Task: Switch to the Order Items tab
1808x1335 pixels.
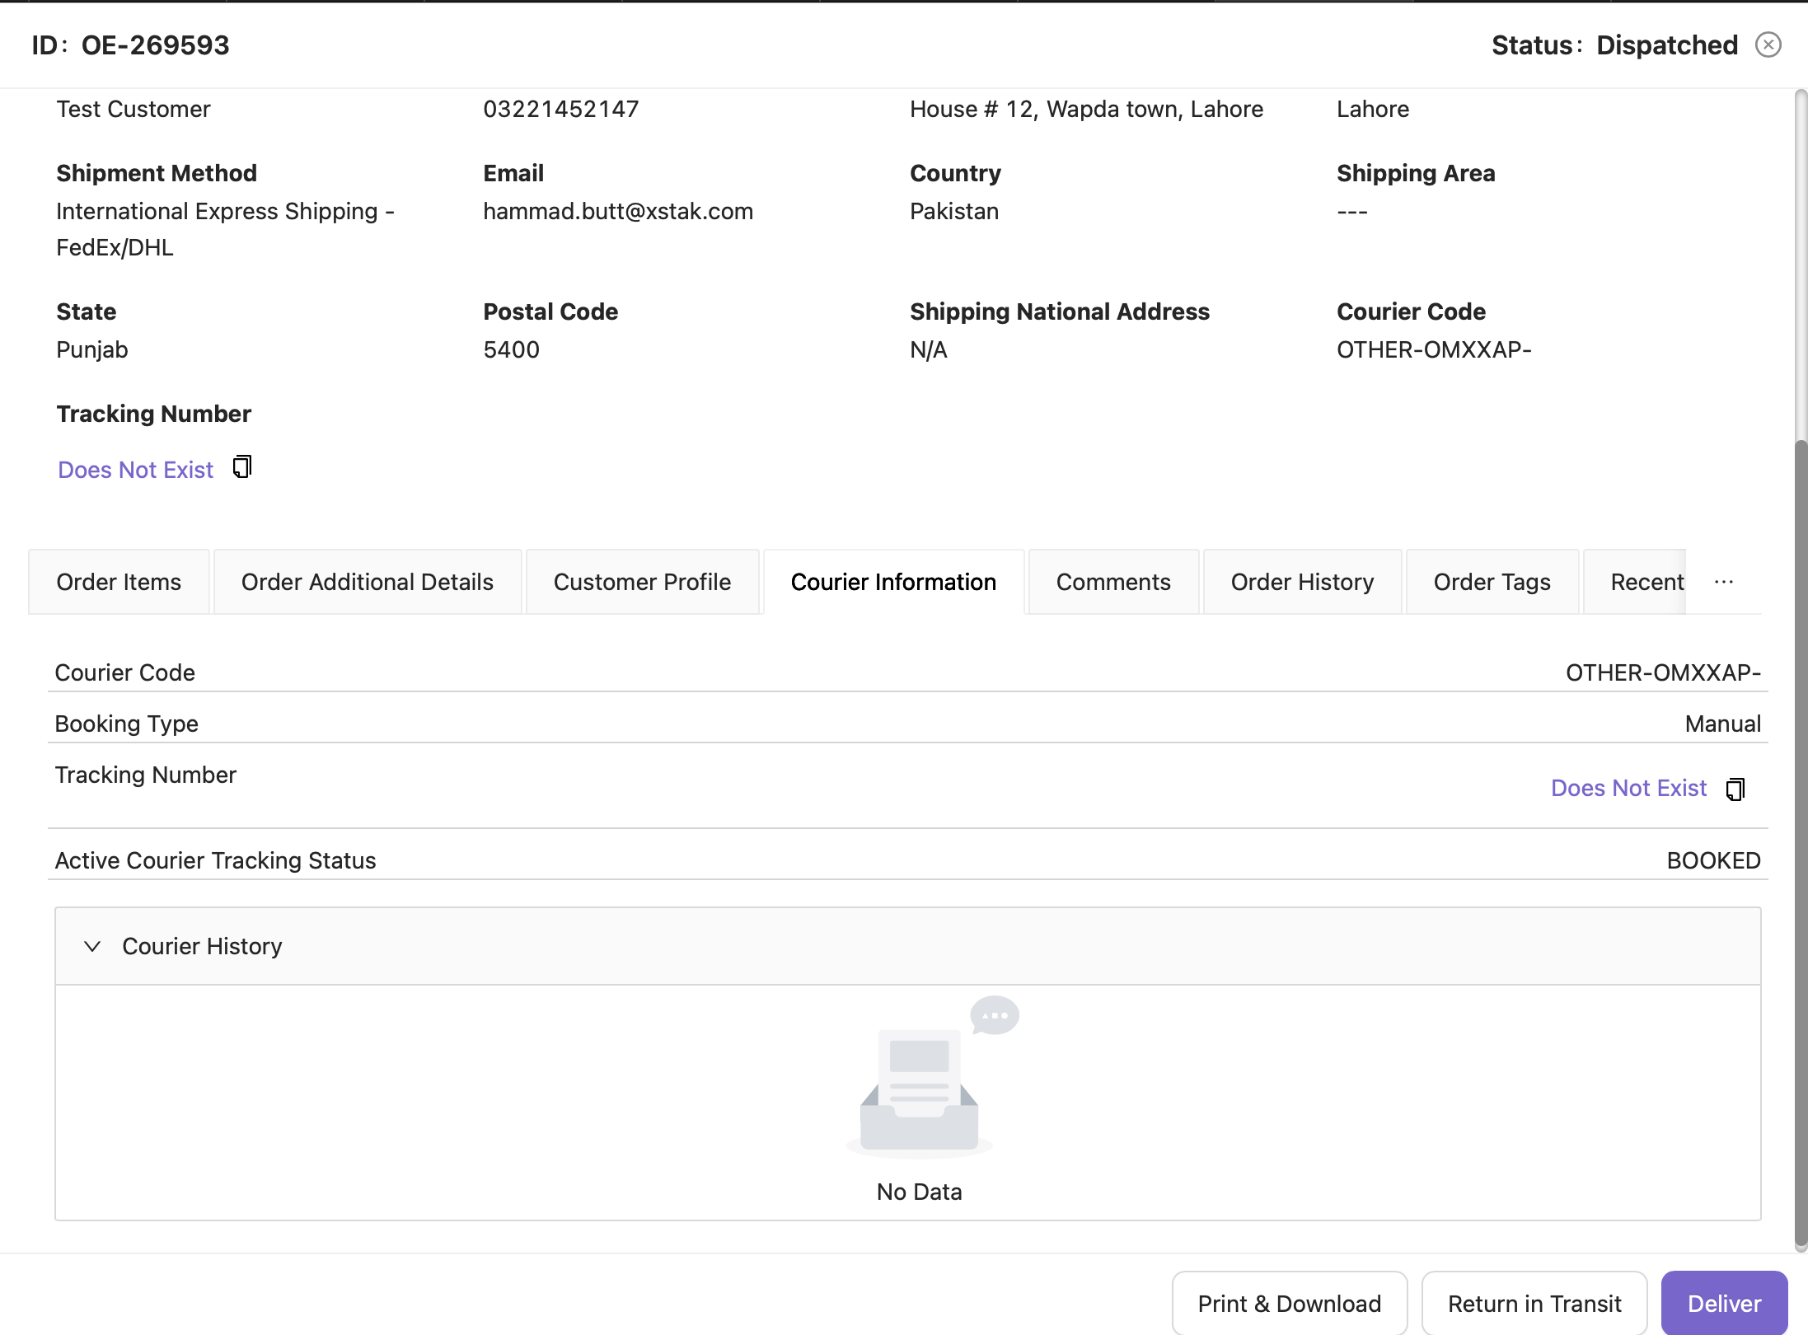Action: tap(119, 582)
